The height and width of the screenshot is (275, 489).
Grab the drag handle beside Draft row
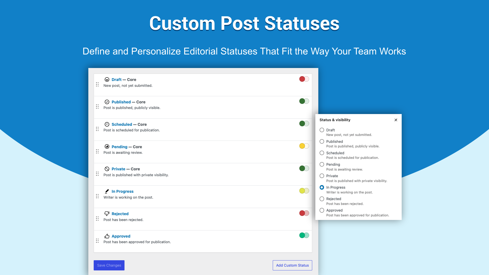tap(97, 85)
